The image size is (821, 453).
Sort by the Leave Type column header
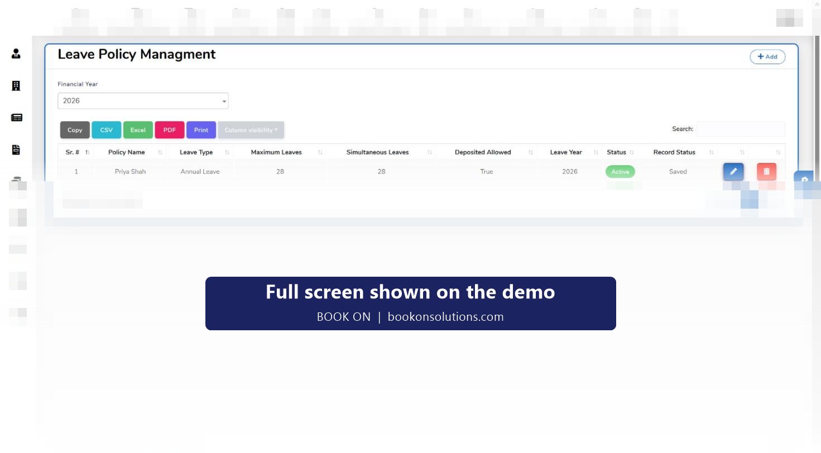[200, 152]
